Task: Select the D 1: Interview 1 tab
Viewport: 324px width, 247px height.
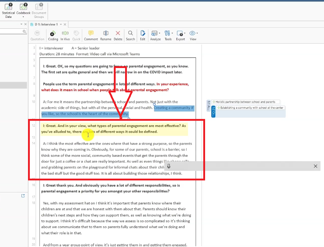Action: pyautogui.click(x=46, y=24)
